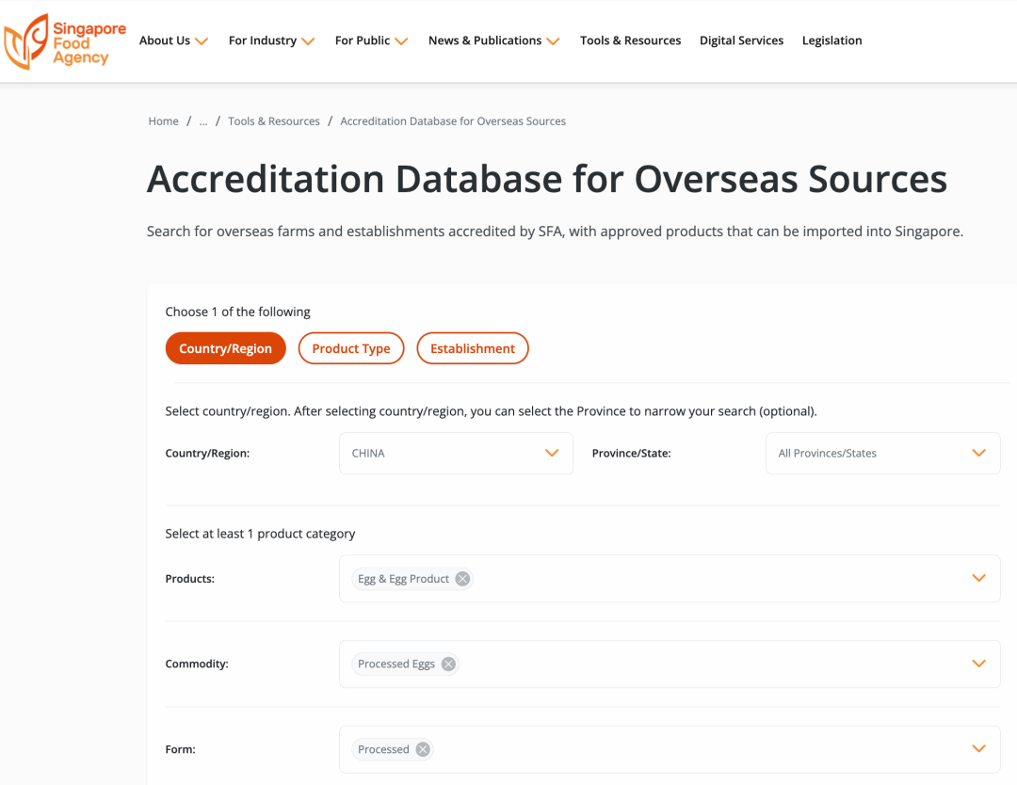
Task: Open the Country/Region dropdown showing CHINA
Action: tap(456, 454)
